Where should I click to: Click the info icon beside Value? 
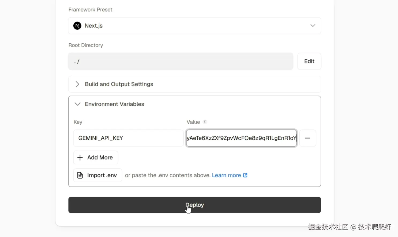coord(205,122)
